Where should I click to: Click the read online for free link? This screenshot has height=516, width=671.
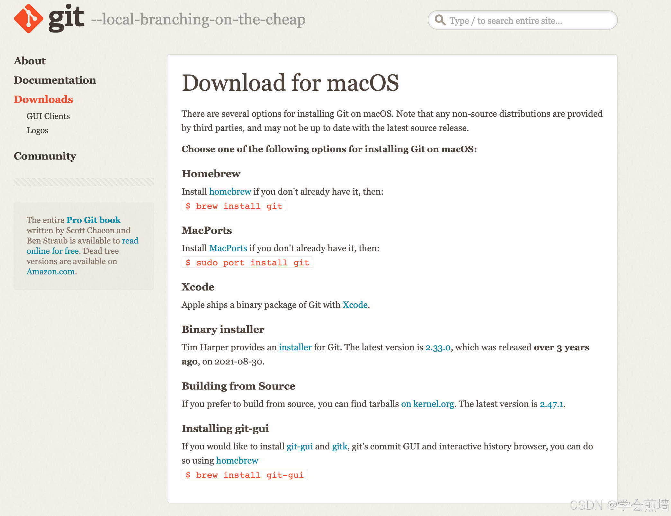(53, 251)
